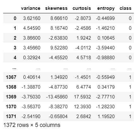The image size is (137, 132).
Task: Click the curtosis column header
Action: point(82,8)
